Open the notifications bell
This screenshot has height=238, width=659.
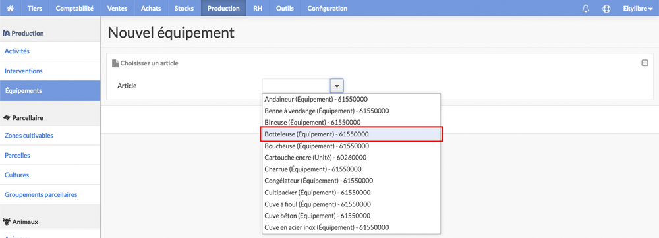coord(585,9)
